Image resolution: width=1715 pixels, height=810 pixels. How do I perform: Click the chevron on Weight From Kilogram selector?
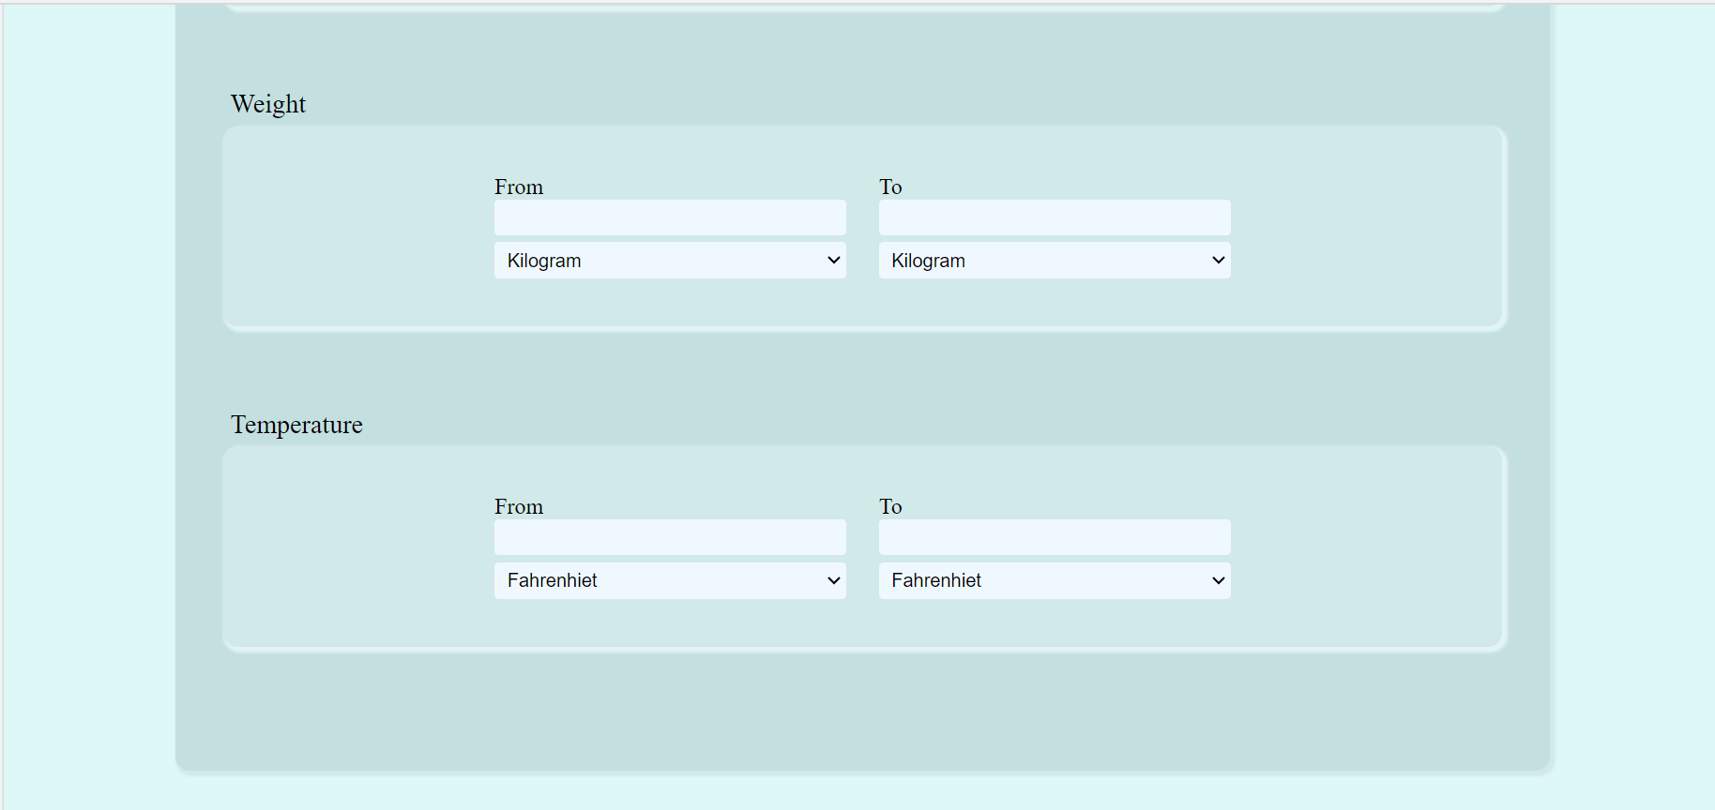(x=834, y=260)
